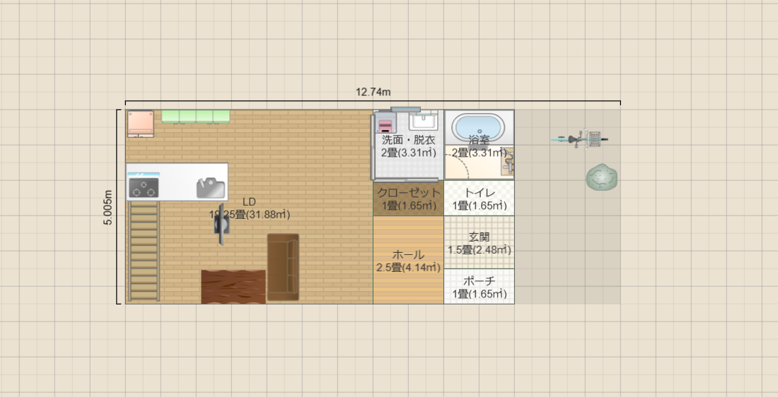Select the TV stand in the LD room

(221, 225)
